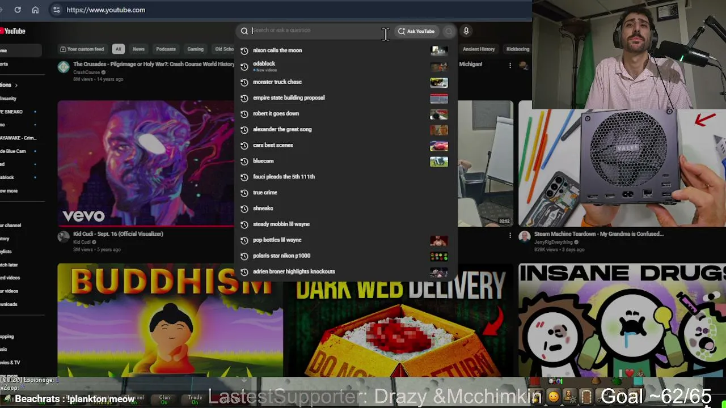Image resolution: width=726 pixels, height=408 pixels.
Task: Click history icon beside 'true crime'
Action: (244, 193)
